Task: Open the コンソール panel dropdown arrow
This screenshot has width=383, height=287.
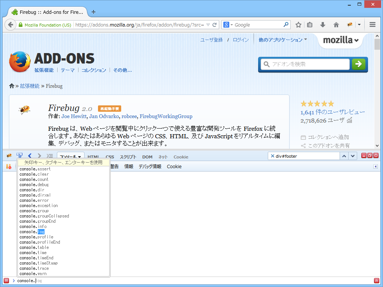Action: click(80, 157)
